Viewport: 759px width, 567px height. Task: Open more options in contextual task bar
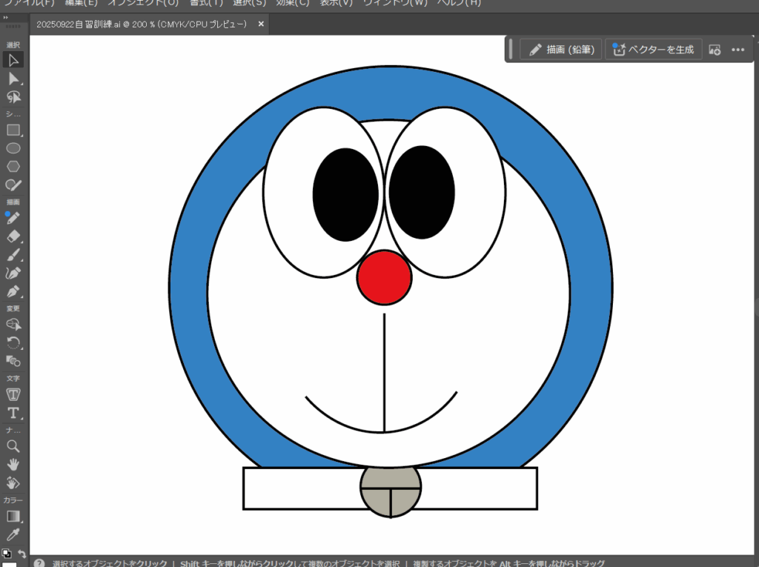point(738,50)
